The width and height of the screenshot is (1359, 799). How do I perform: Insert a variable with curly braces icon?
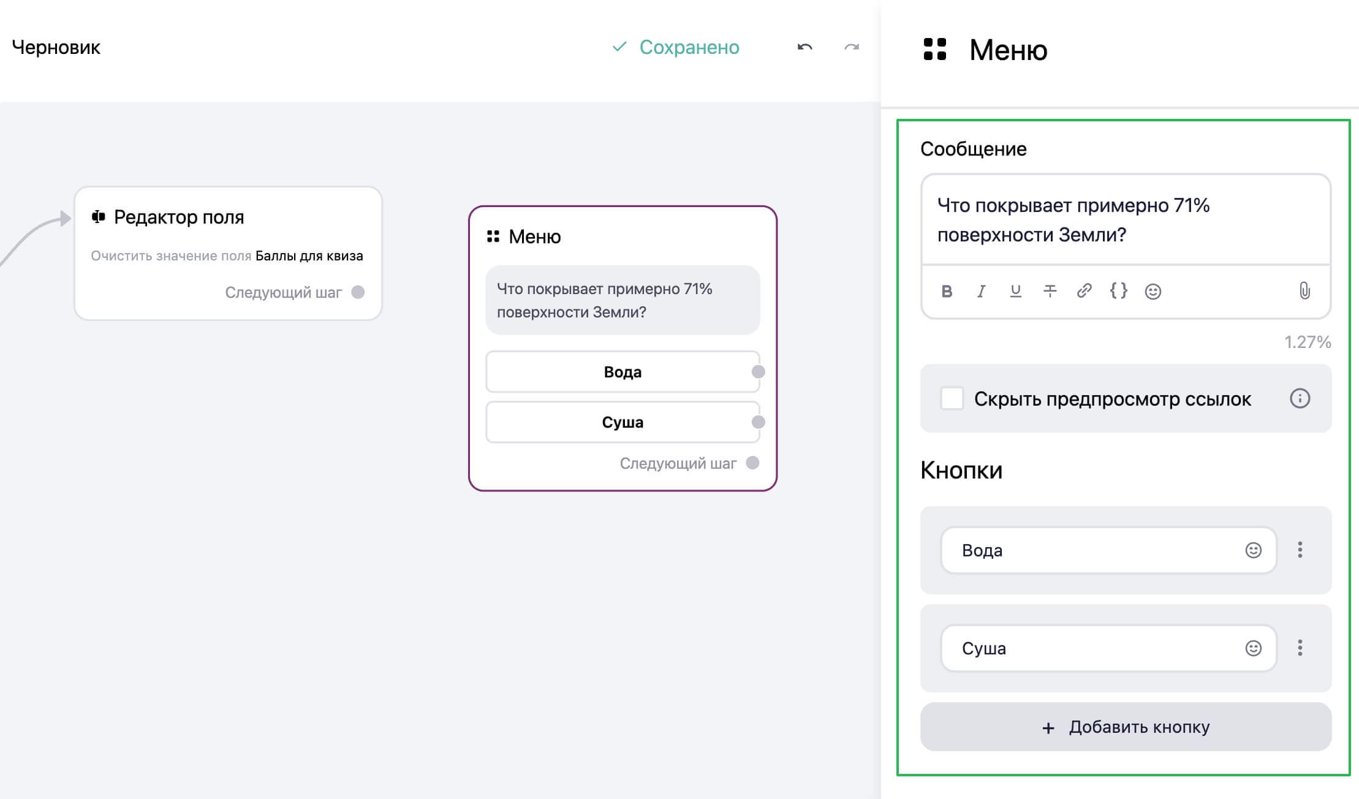point(1118,290)
